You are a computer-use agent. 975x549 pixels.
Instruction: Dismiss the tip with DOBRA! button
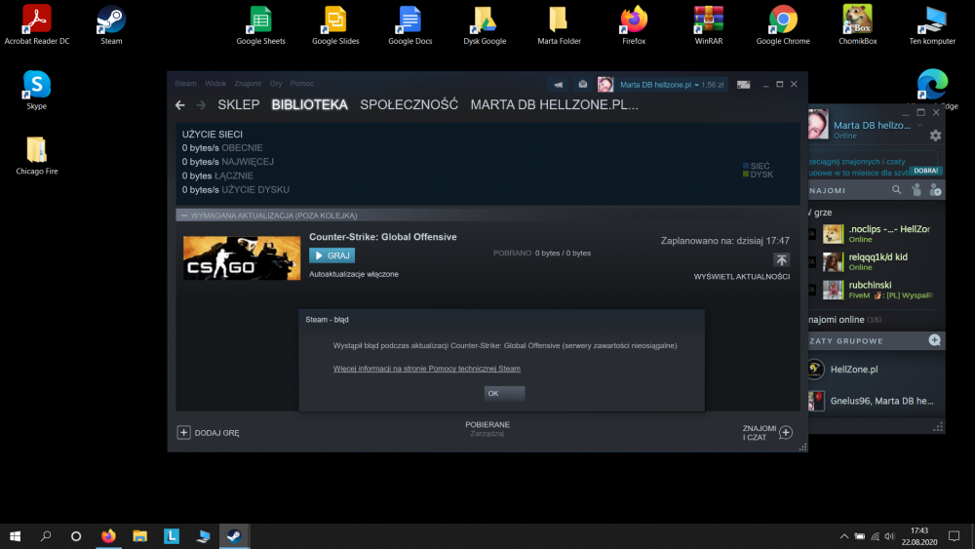tap(925, 171)
